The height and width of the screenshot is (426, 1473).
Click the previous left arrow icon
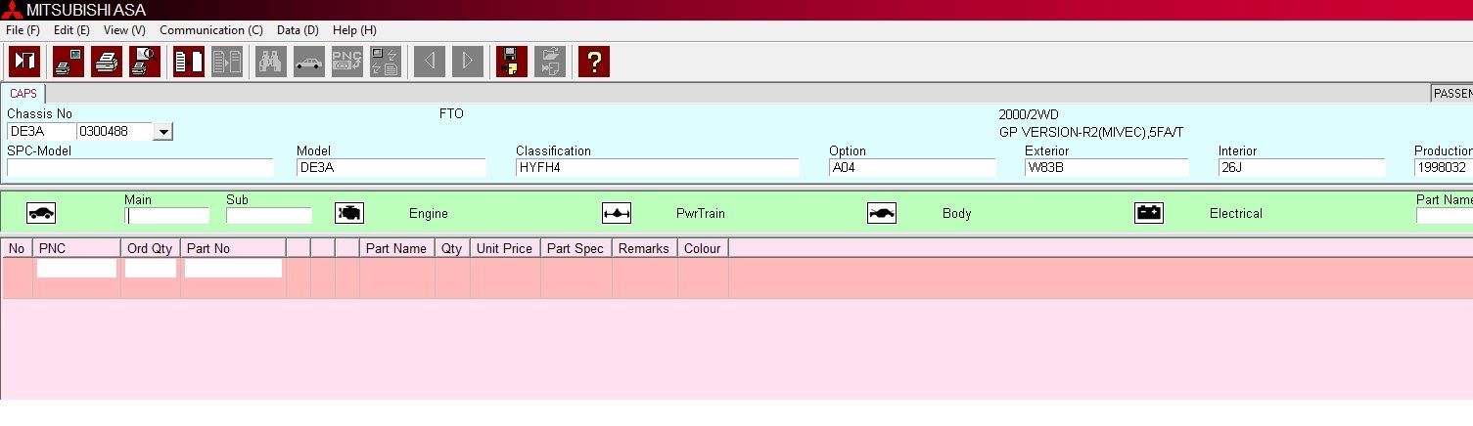(x=430, y=62)
